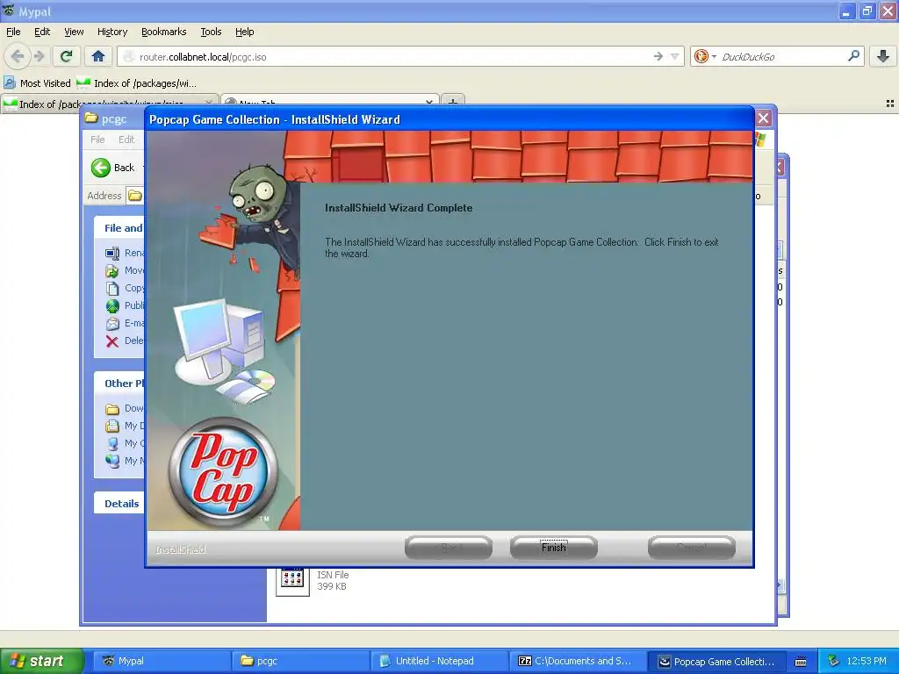Switch to pcgc folder in the taskbar
This screenshot has height=674, width=899.
(x=300, y=661)
